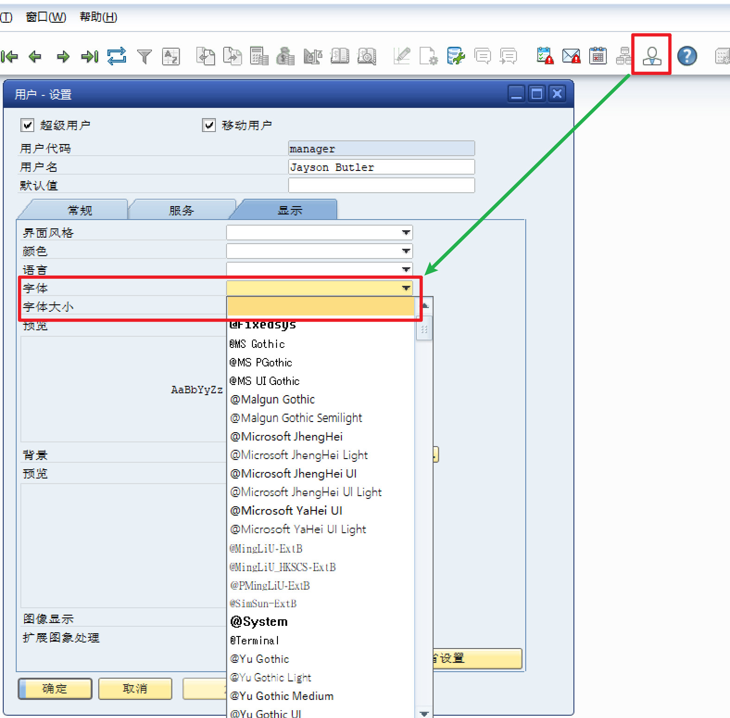Go to the first data record
The image size is (730, 718).
(9, 57)
